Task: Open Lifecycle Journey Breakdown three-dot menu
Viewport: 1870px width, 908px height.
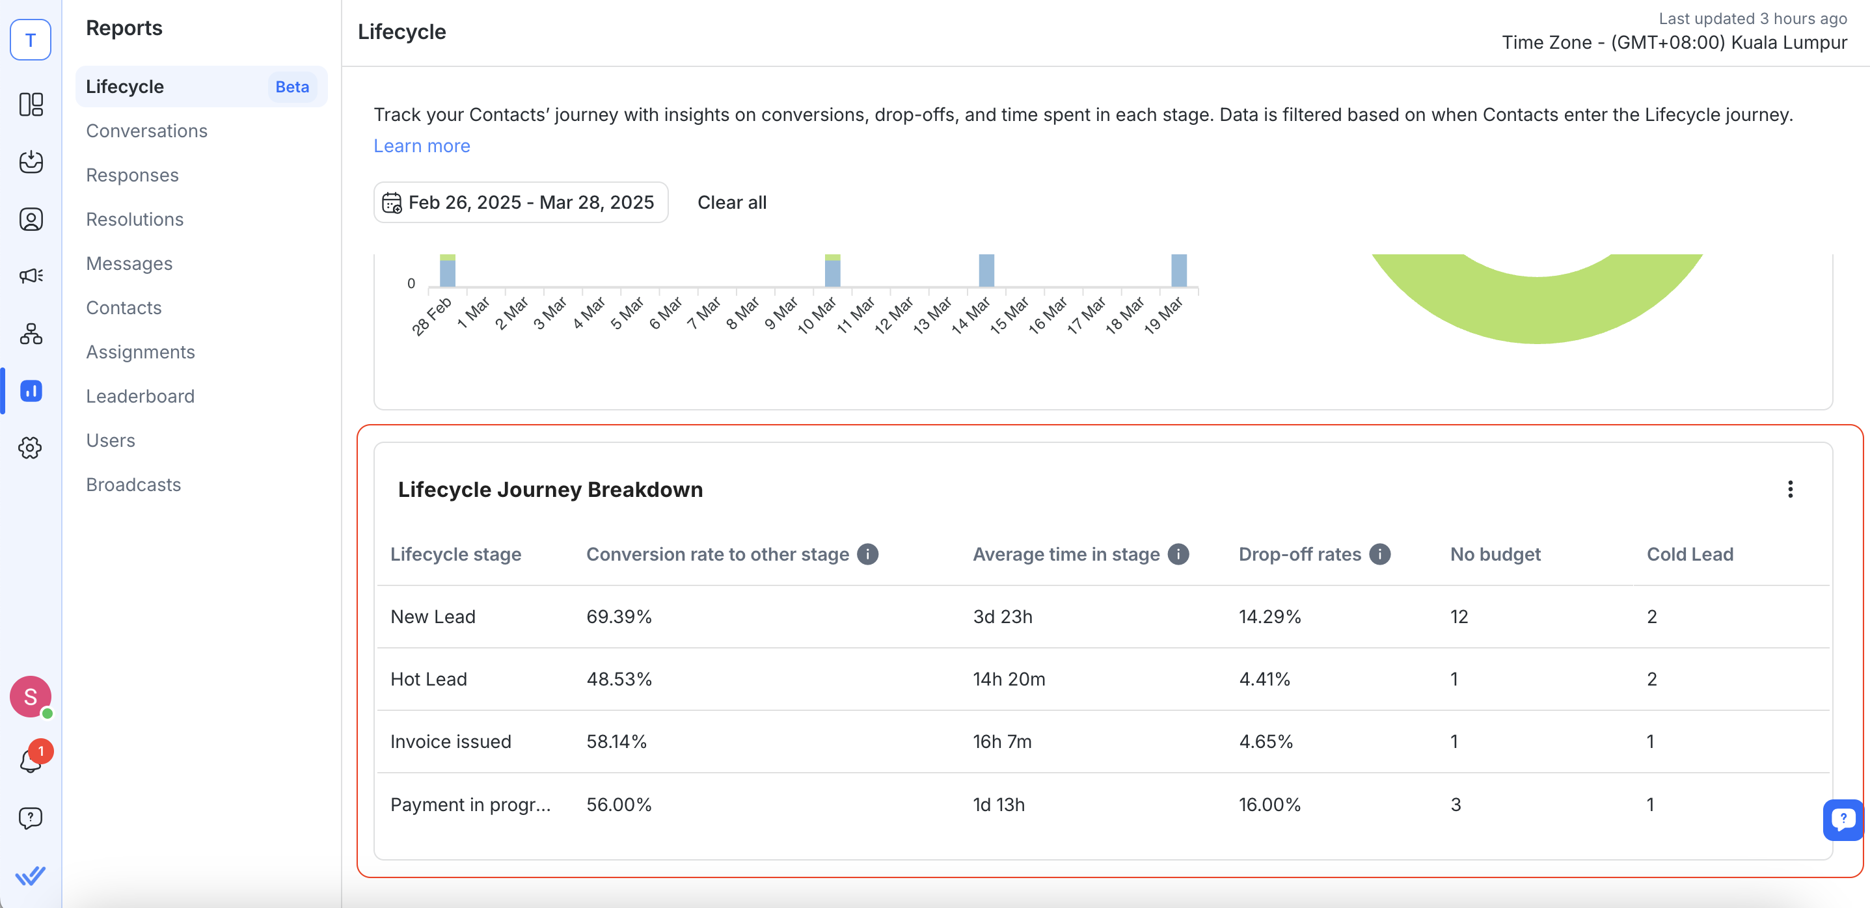Action: (1790, 489)
